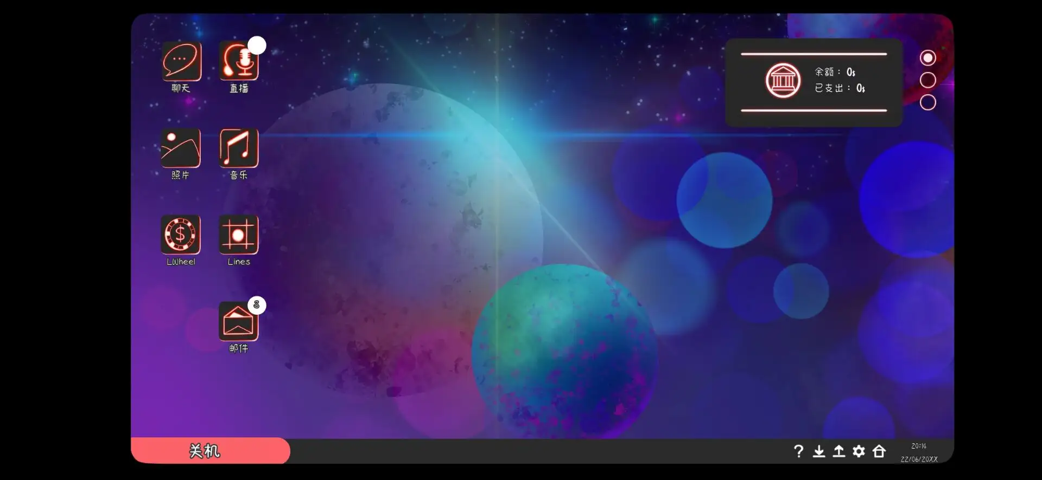
Task: Click the clock and date display
Action: (919, 452)
